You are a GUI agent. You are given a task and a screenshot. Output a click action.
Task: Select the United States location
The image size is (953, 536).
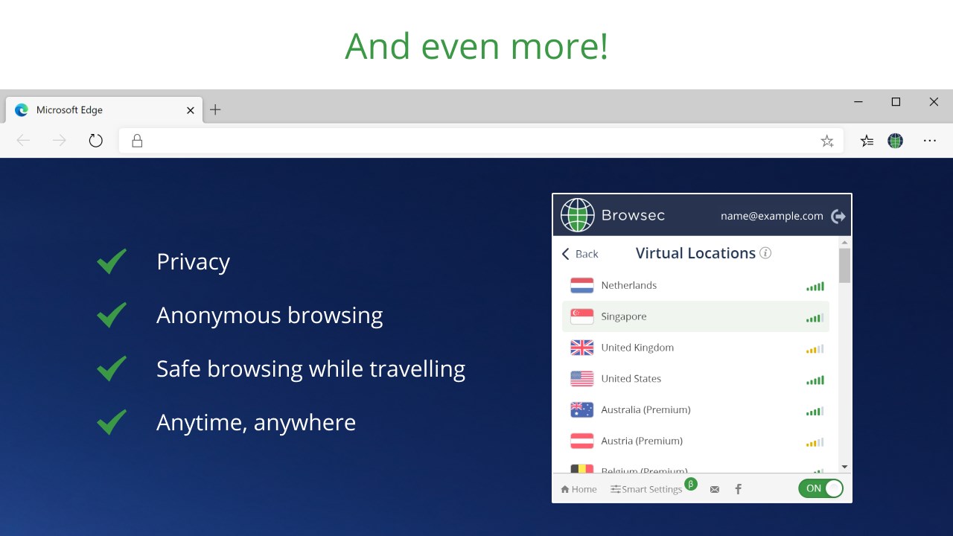click(x=695, y=379)
